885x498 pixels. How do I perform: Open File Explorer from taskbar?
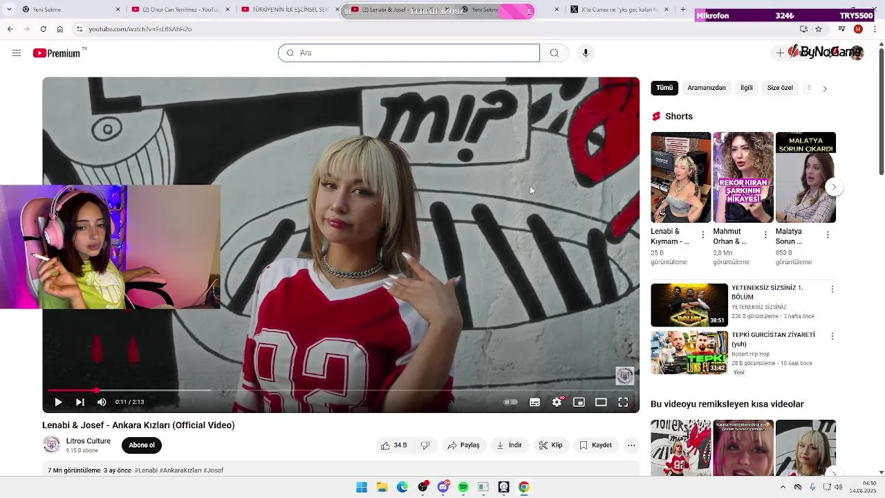[x=382, y=488]
